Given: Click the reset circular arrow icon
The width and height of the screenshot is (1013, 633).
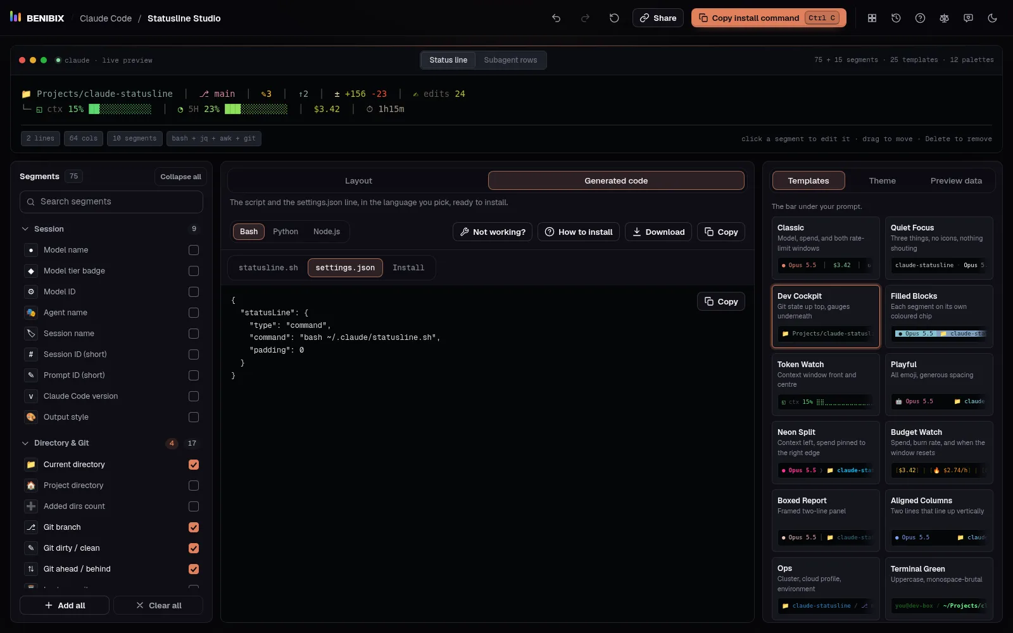Looking at the screenshot, I should pyautogui.click(x=614, y=18).
